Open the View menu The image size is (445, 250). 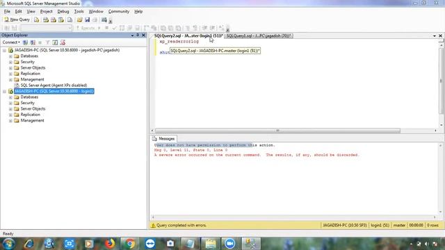(x=31, y=12)
